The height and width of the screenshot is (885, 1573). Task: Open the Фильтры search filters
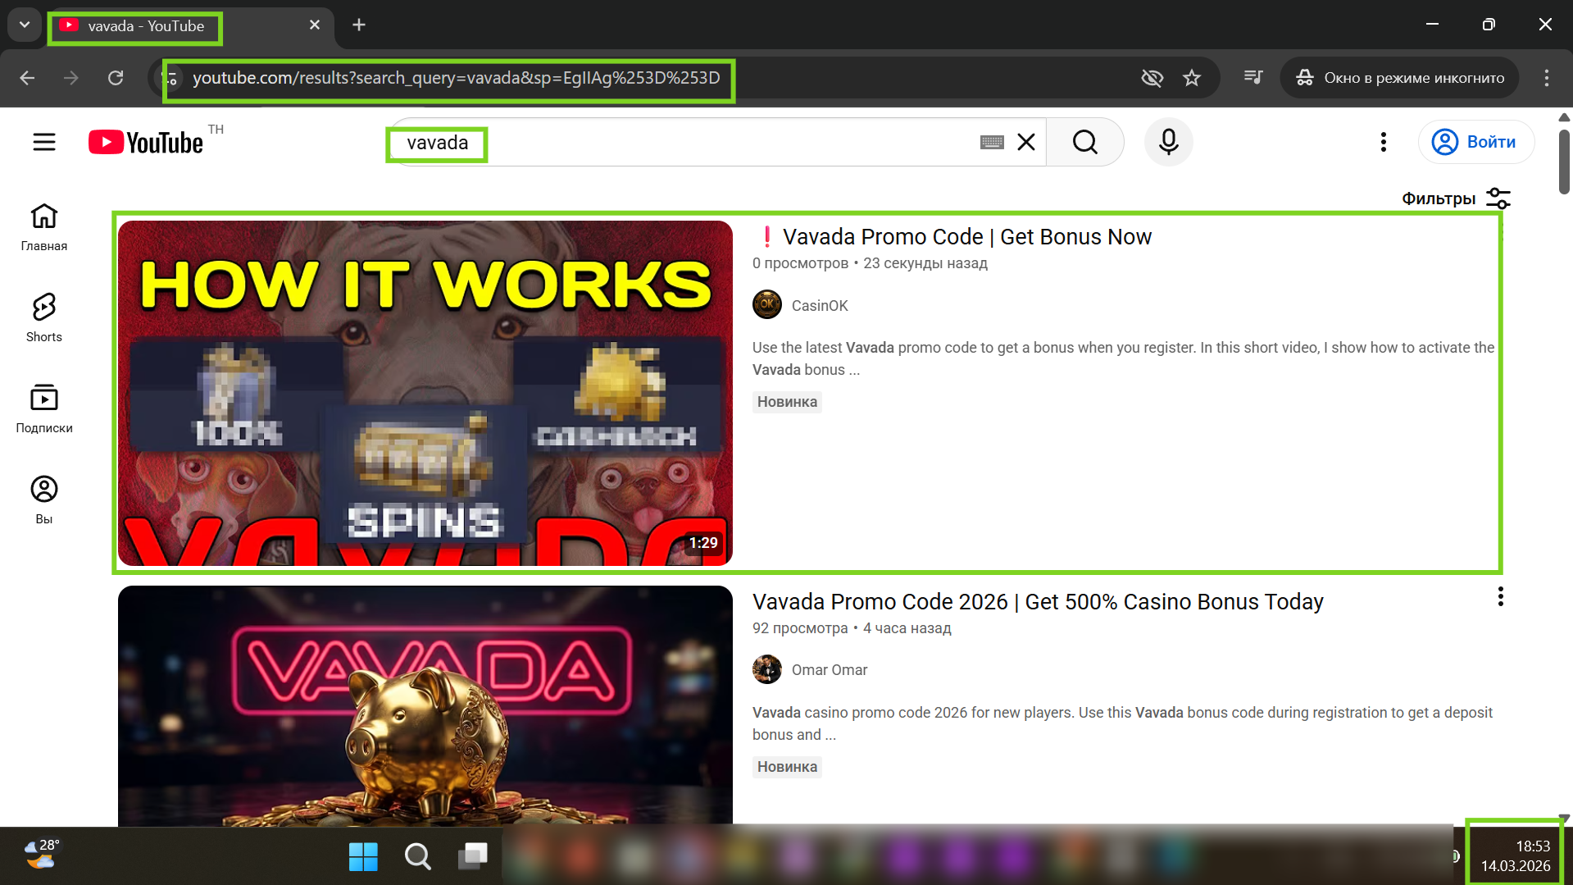pyautogui.click(x=1455, y=198)
